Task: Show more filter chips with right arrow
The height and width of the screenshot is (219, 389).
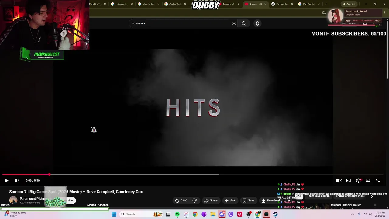Action: pyautogui.click(x=372, y=196)
